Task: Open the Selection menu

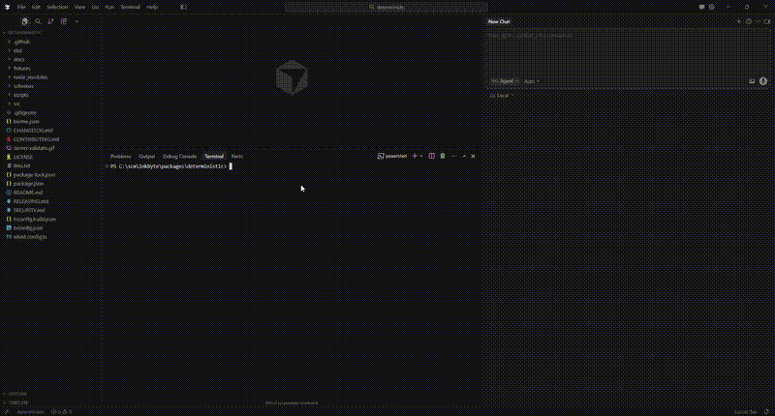Action: click(x=57, y=7)
